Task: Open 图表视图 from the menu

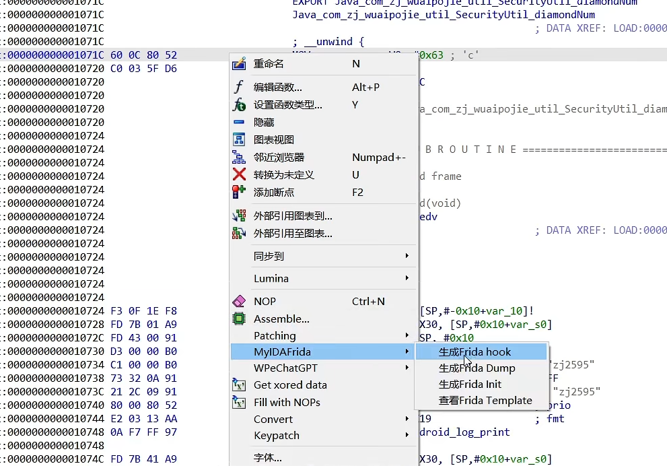Action: (323, 139)
